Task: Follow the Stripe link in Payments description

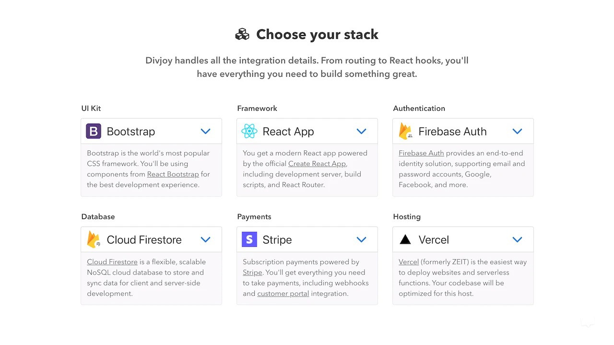Action: pyautogui.click(x=252, y=273)
